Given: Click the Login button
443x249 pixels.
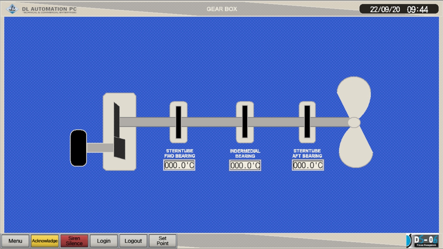Looking at the screenshot, I should 104,241.
